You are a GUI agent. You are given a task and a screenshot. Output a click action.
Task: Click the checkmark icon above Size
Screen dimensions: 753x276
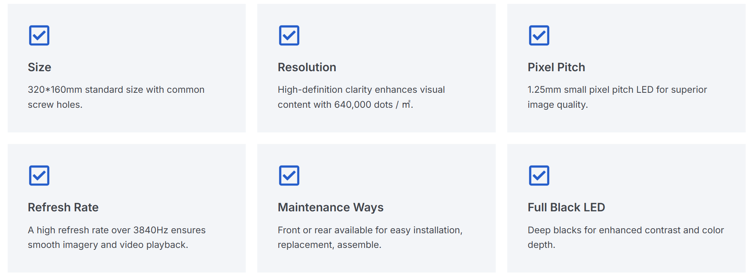(39, 35)
